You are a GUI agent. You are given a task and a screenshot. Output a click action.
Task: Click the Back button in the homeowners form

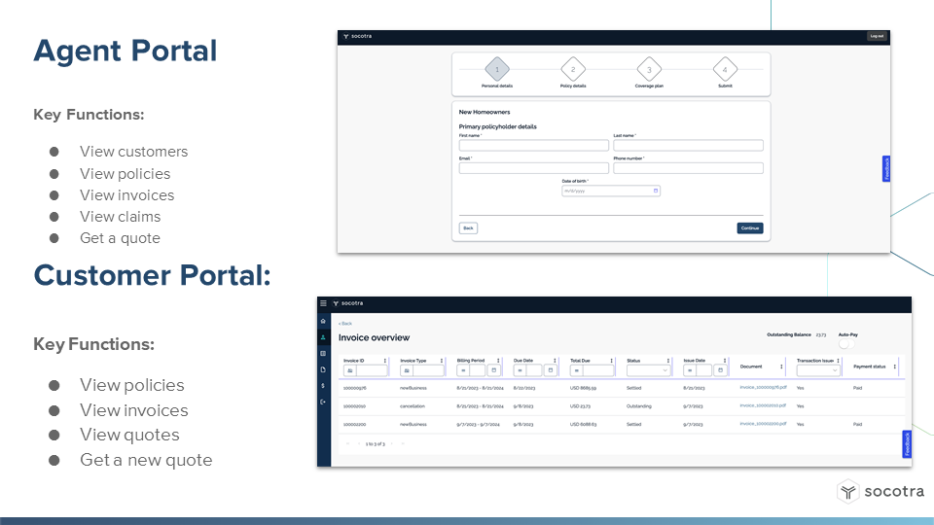tap(468, 227)
